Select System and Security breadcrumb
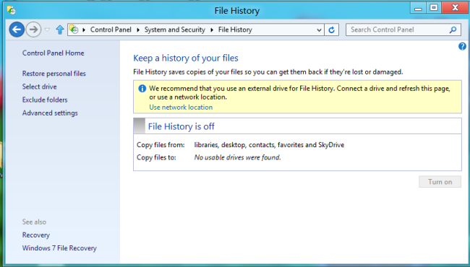This screenshot has width=470, height=267. 175,30
